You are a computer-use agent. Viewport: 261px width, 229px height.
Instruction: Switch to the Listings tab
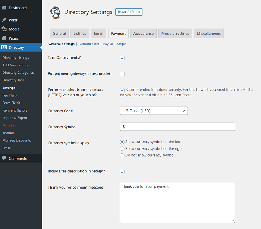80,34
